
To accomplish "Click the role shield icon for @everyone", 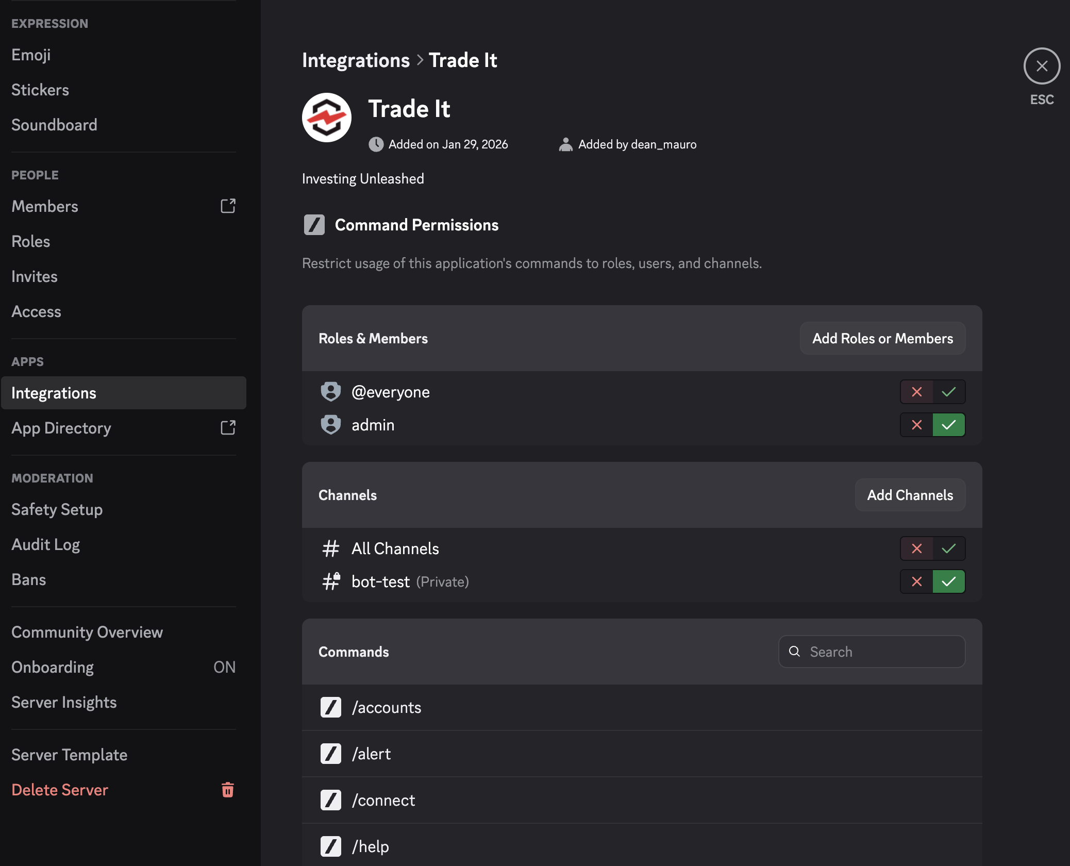I will 331,392.
